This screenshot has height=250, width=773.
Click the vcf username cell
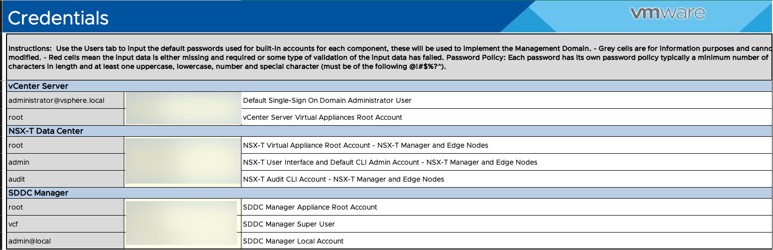click(65, 224)
